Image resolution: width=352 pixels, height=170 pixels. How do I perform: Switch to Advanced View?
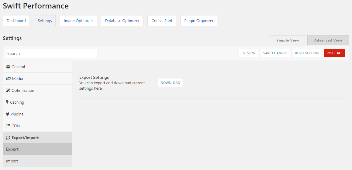coord(328,40)
